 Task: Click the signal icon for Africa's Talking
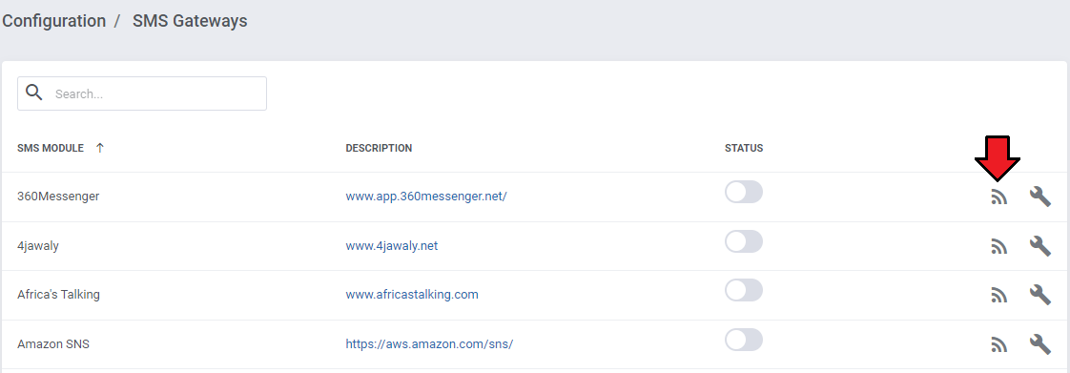pyautogui.click(x=999, y=296)
